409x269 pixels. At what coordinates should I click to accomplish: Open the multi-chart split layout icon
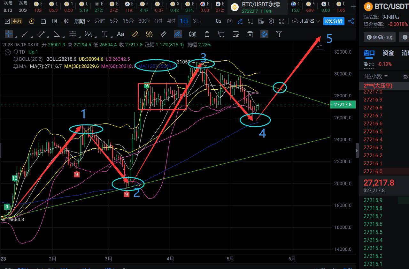click(55, 21)
